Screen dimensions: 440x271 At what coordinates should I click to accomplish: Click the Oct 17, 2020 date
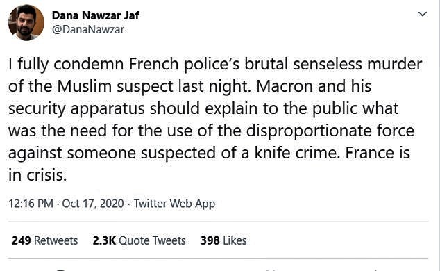click(93, 204)
